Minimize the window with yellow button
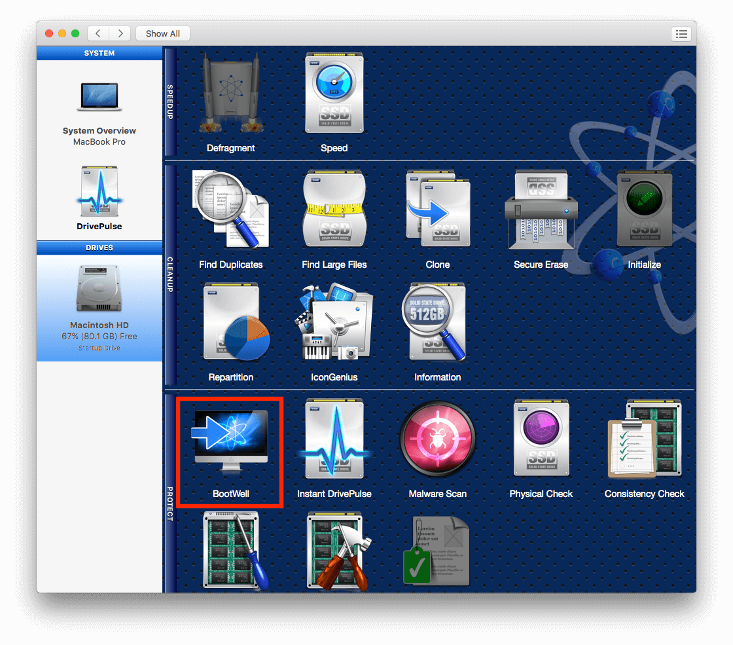Viewport: 733px width, 645px height. pos(62,33)
